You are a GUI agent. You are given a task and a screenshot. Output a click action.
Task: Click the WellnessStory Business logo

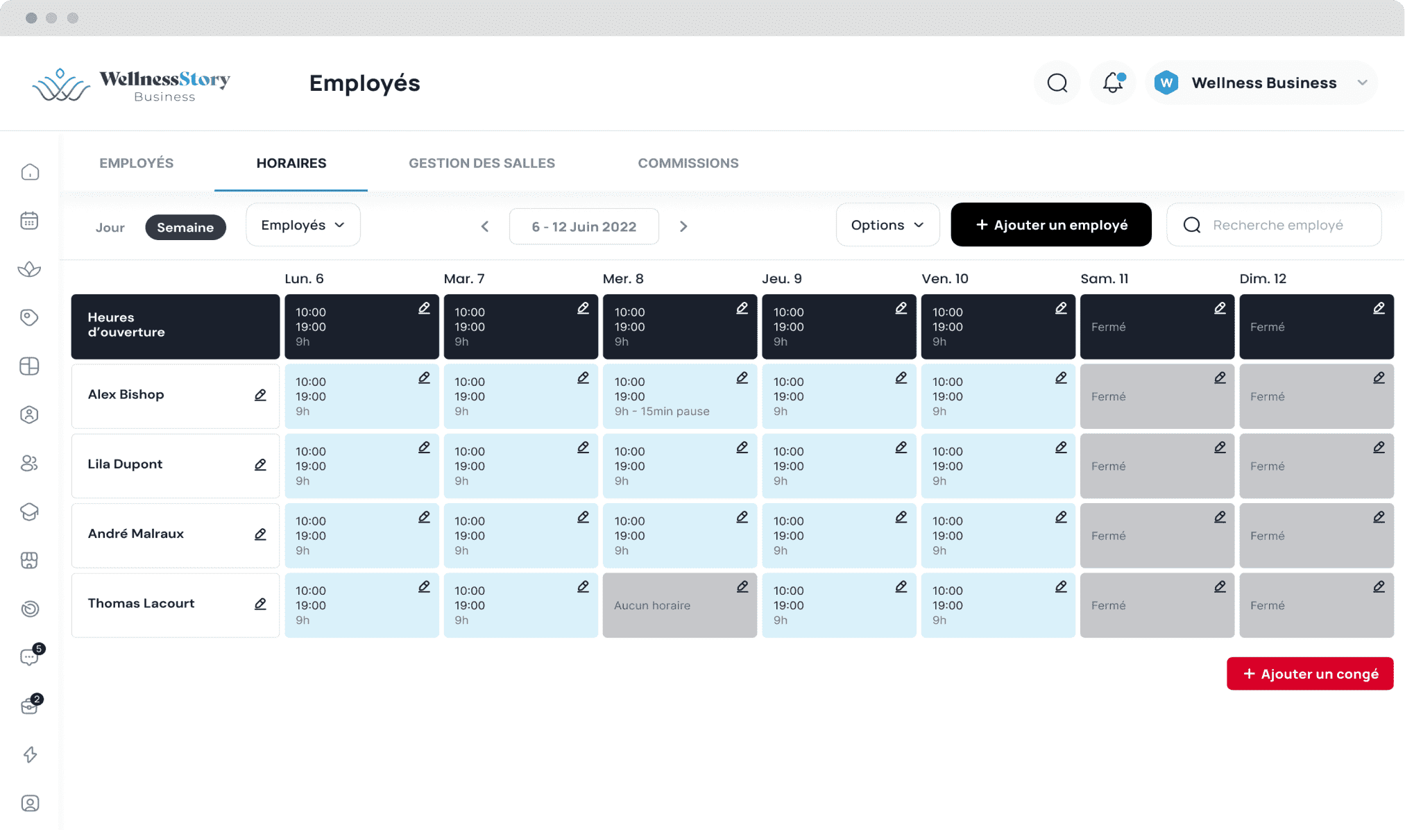(x=132, y=85)
